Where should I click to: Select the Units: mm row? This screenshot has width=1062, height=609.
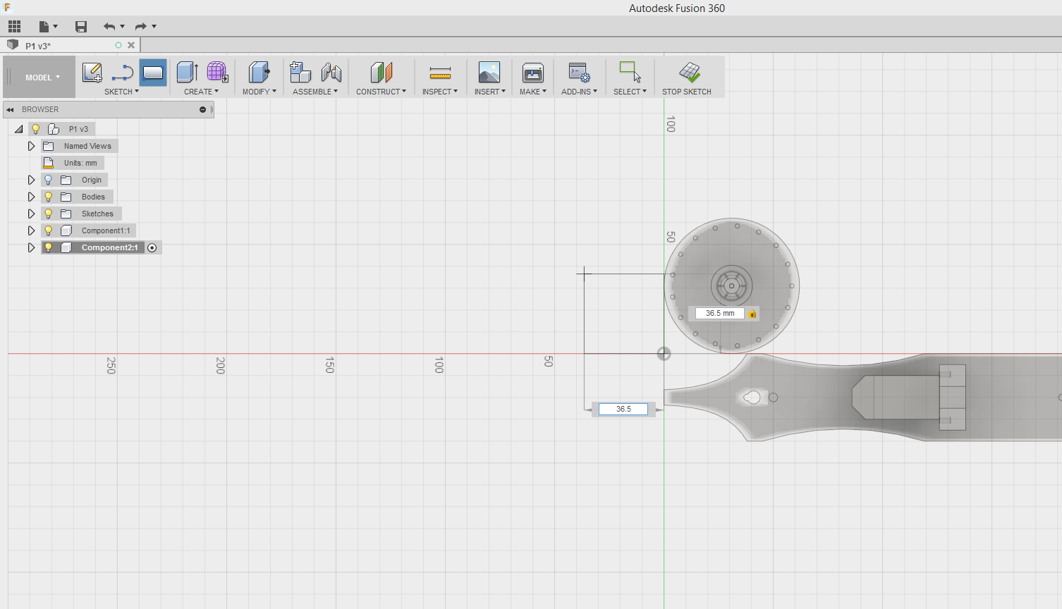(73, 163)
